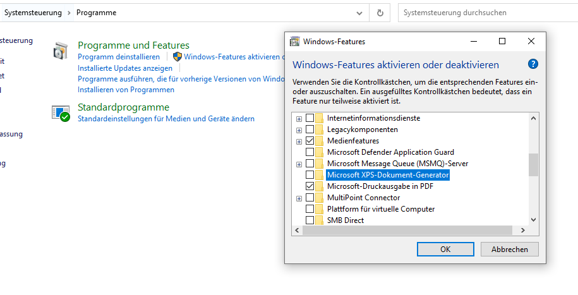Screen dimensions: 578x295
Task: Open the Standardprogramme heading link
Action: click(x=123, y=107)
